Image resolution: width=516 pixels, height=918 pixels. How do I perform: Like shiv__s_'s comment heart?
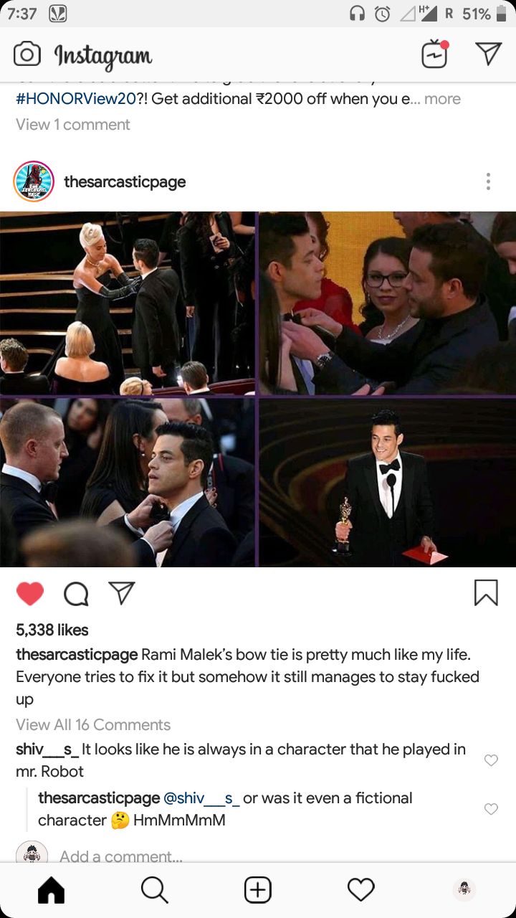click(x=491, y=760)
